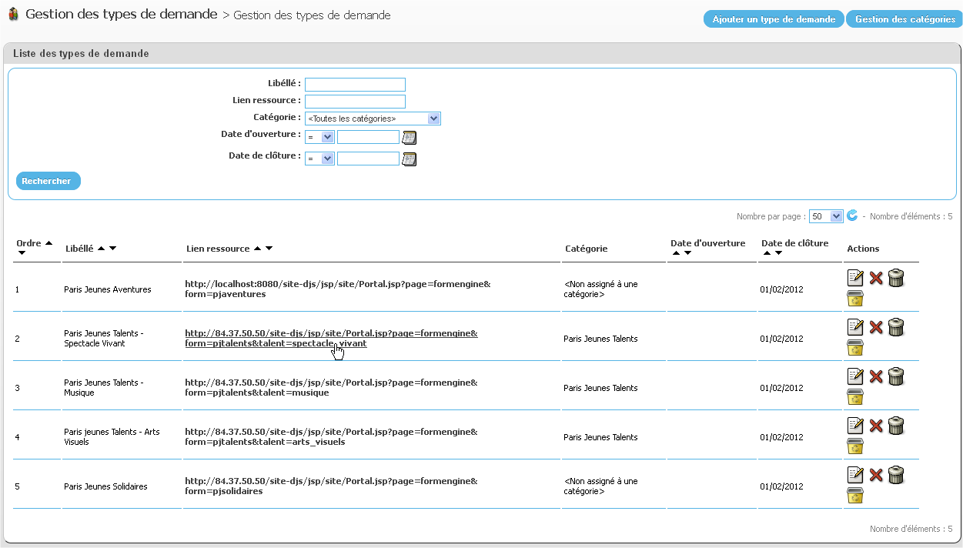
Task: Click the grey trash can in Spectacle Vivant row
Action: coord(895,327)
